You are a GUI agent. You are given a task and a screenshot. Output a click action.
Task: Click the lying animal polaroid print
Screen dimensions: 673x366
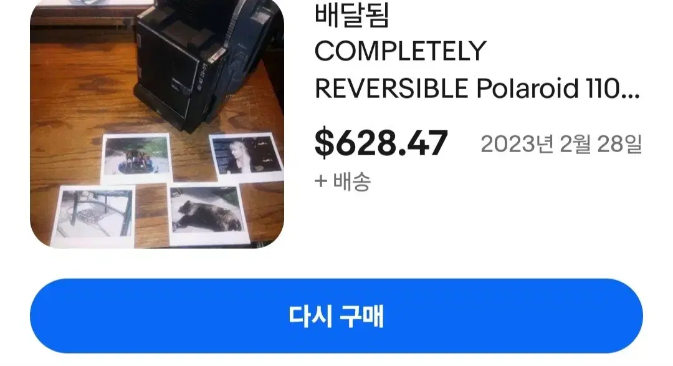205,214
